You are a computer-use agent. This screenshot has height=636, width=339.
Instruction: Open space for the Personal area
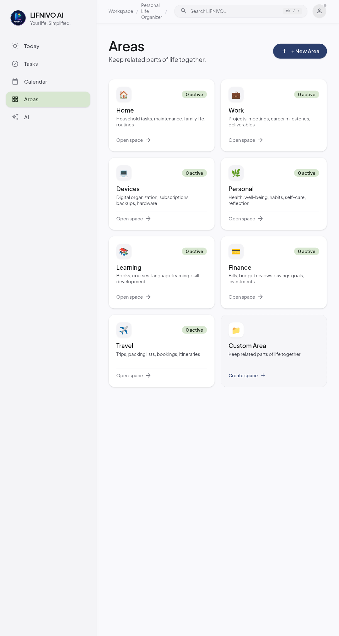246,219
